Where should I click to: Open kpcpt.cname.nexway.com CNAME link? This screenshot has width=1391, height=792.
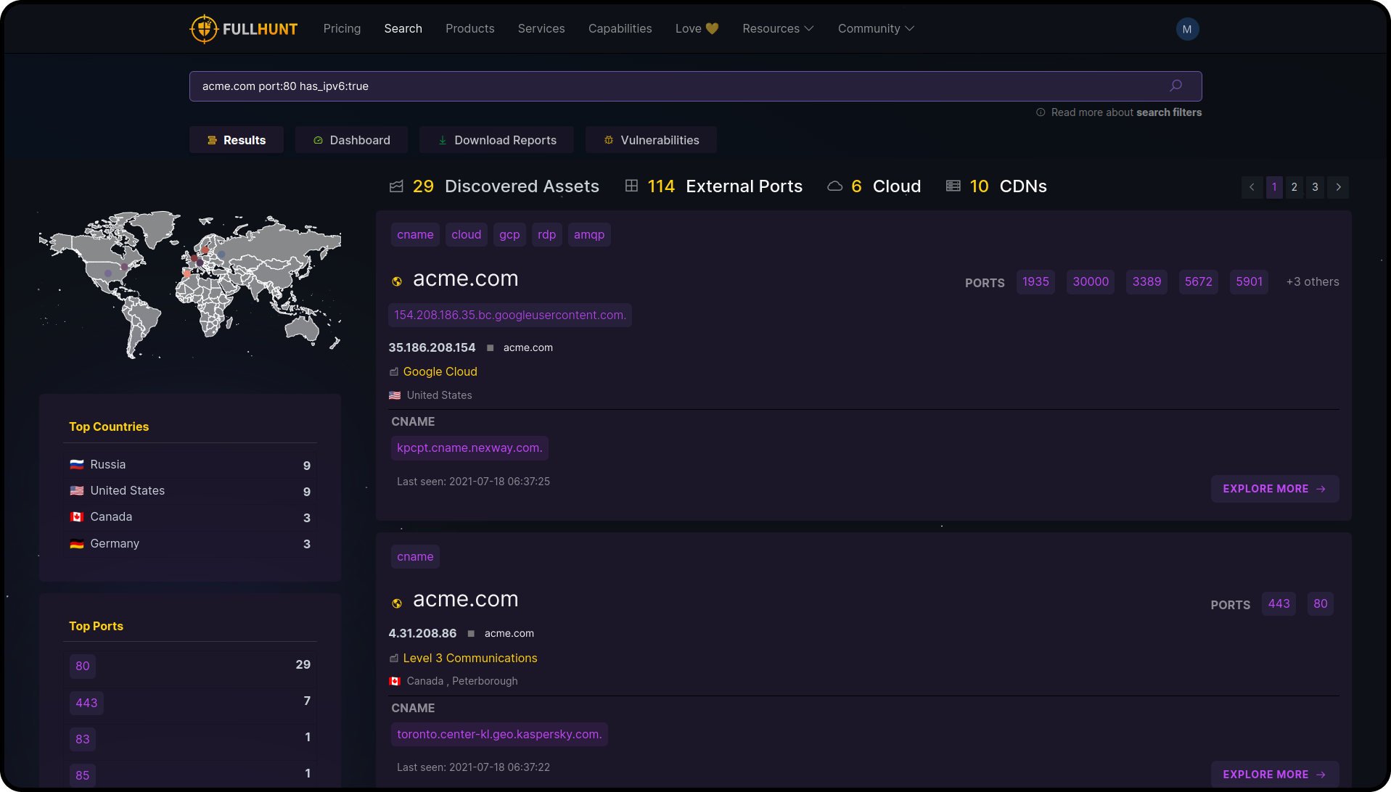pos(469,448)
